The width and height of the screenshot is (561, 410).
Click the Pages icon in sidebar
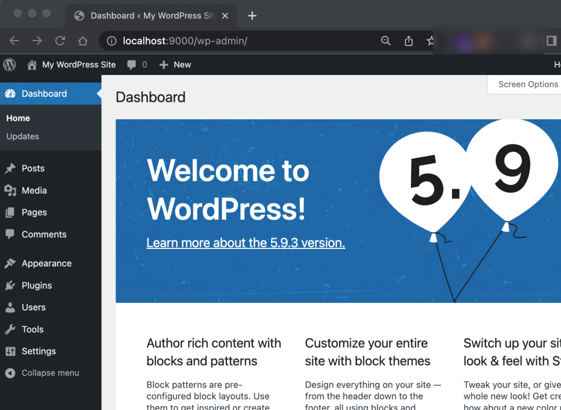(10, 212)
